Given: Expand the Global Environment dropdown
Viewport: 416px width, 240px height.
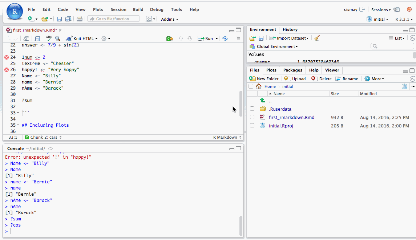Looking at the screenshot, I should coord(296,46).
